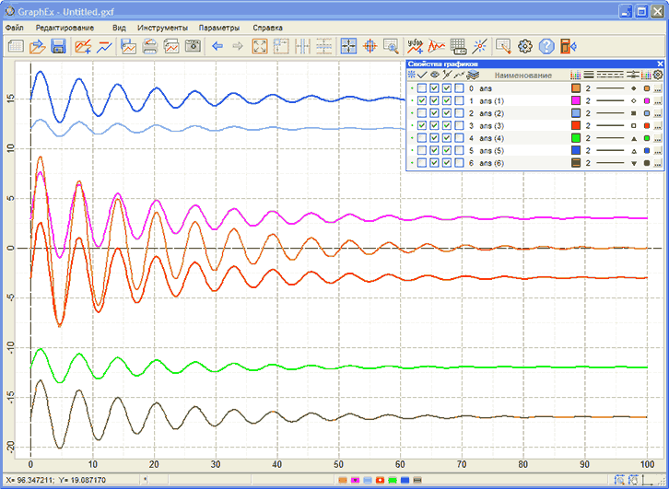Click the Save file floppy disk icon
Viewport: 669px width, 489px height.
(x=58, y=46)
